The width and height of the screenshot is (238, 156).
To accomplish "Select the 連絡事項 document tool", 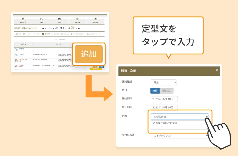I will coord(46,34).
